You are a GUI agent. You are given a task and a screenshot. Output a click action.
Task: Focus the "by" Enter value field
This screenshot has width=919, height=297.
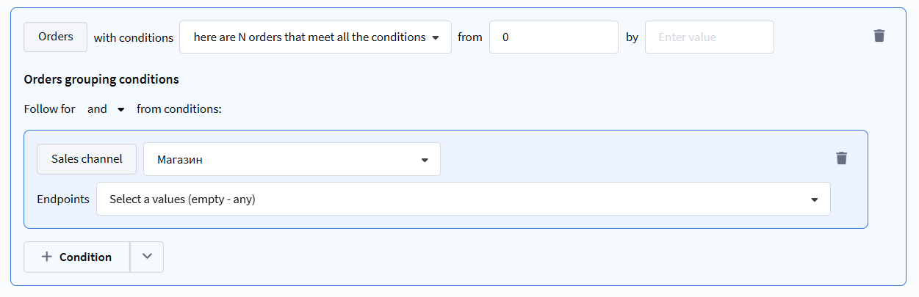pyautogui.click(x=708, y=37)
